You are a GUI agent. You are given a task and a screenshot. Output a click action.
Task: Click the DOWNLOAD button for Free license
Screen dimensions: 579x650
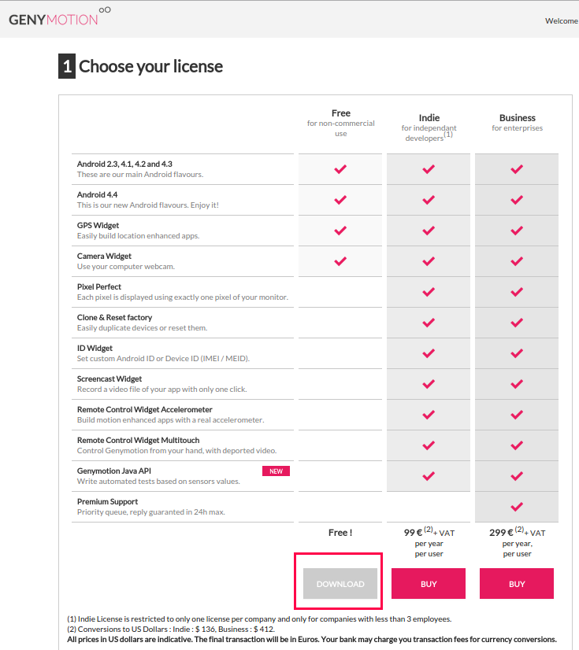[340, 584]
